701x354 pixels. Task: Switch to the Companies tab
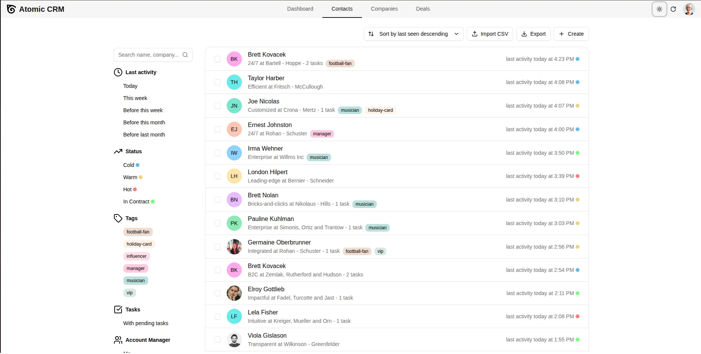pos(384,9)
